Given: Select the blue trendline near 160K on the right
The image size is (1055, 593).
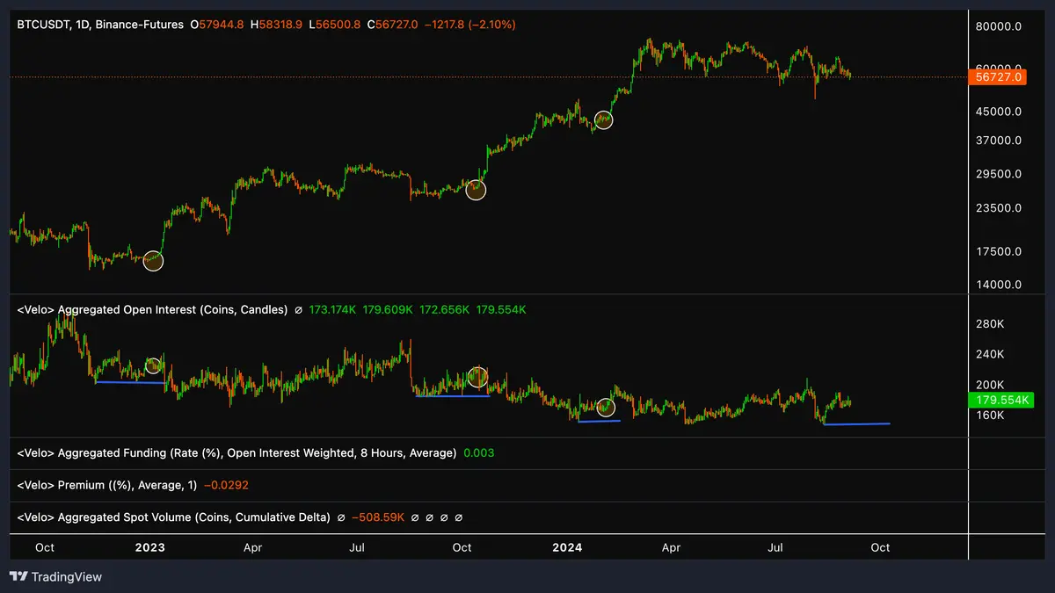Looking at the screenshot, I should pyautogui.click(x=857, y=424).
